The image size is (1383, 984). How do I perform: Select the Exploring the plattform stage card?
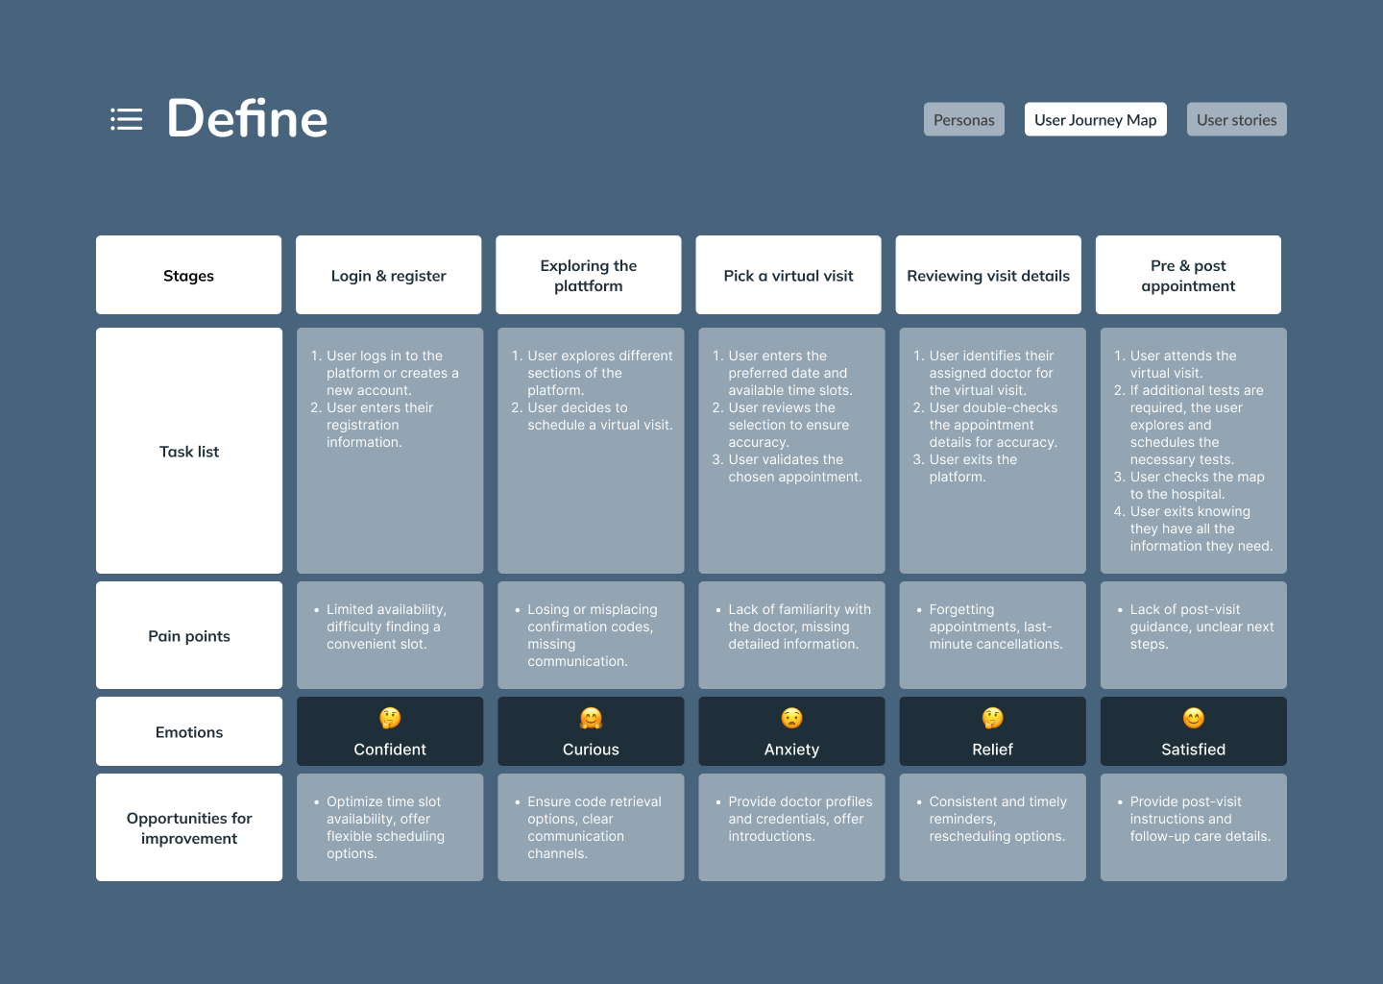[x=588, y=276]
